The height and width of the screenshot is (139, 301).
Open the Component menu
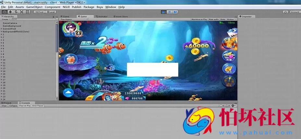pyautogui.click(x=52, y=7)
